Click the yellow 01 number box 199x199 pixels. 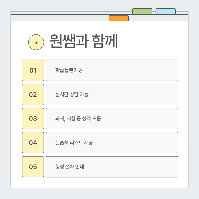(33, 70)
